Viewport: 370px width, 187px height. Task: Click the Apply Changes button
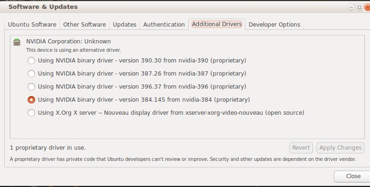(340, 148)
